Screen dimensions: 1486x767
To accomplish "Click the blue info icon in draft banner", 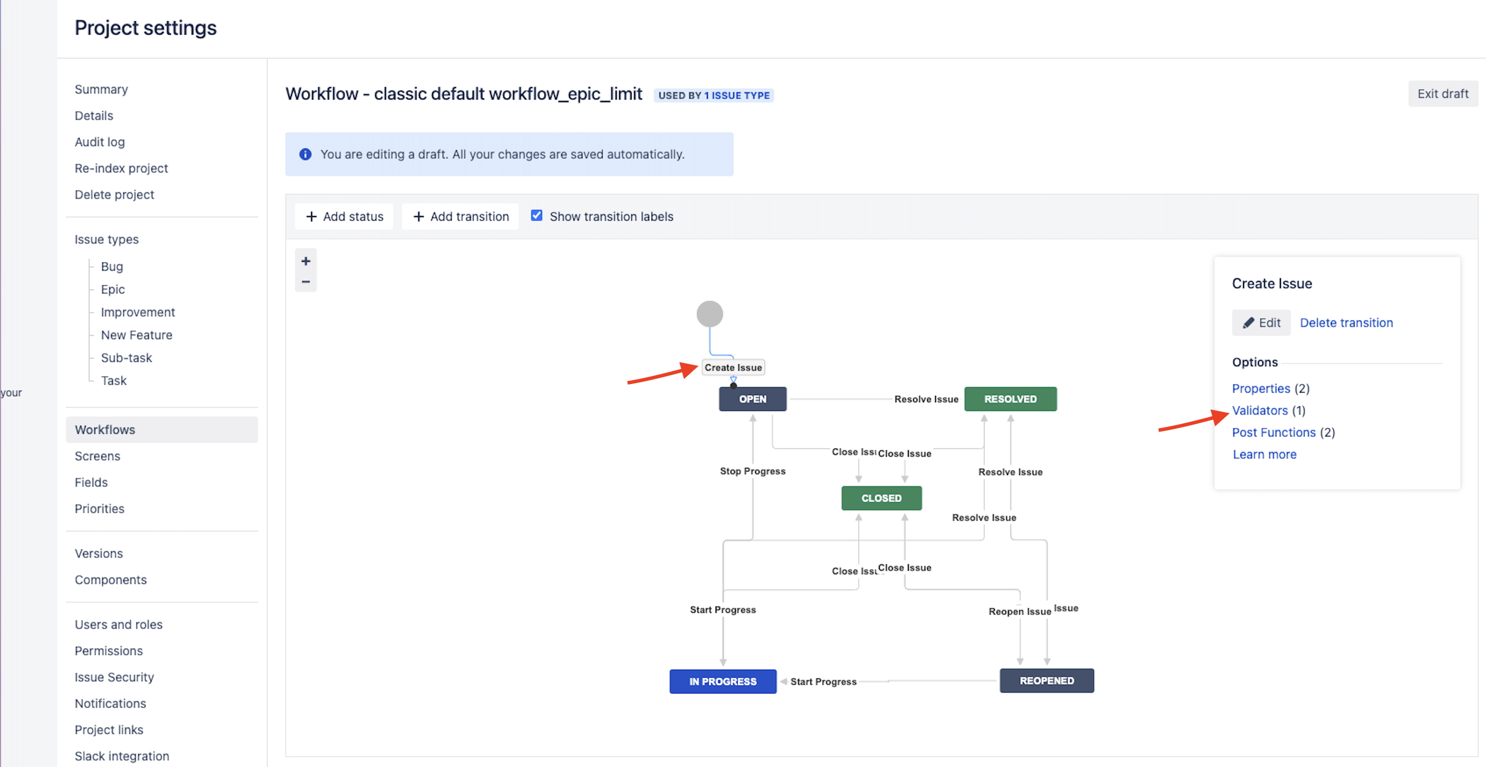I will tap(305, 155).
